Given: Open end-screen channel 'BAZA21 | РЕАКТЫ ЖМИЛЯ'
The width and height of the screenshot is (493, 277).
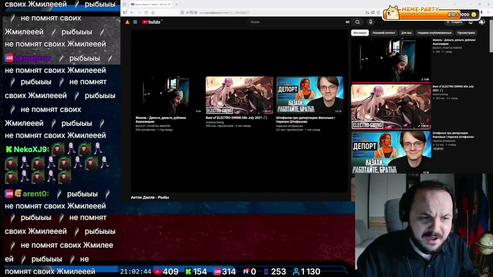Looking at the screenshot, I should pos(153,126).
